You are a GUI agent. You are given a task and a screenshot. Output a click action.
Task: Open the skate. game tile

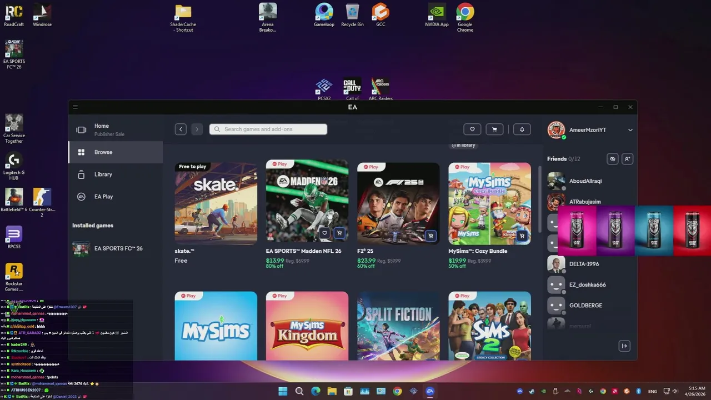tap(216, 203)
